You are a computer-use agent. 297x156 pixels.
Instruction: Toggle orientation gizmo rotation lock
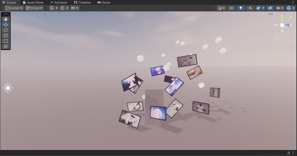pyautogui.click(x=290, y=17)
